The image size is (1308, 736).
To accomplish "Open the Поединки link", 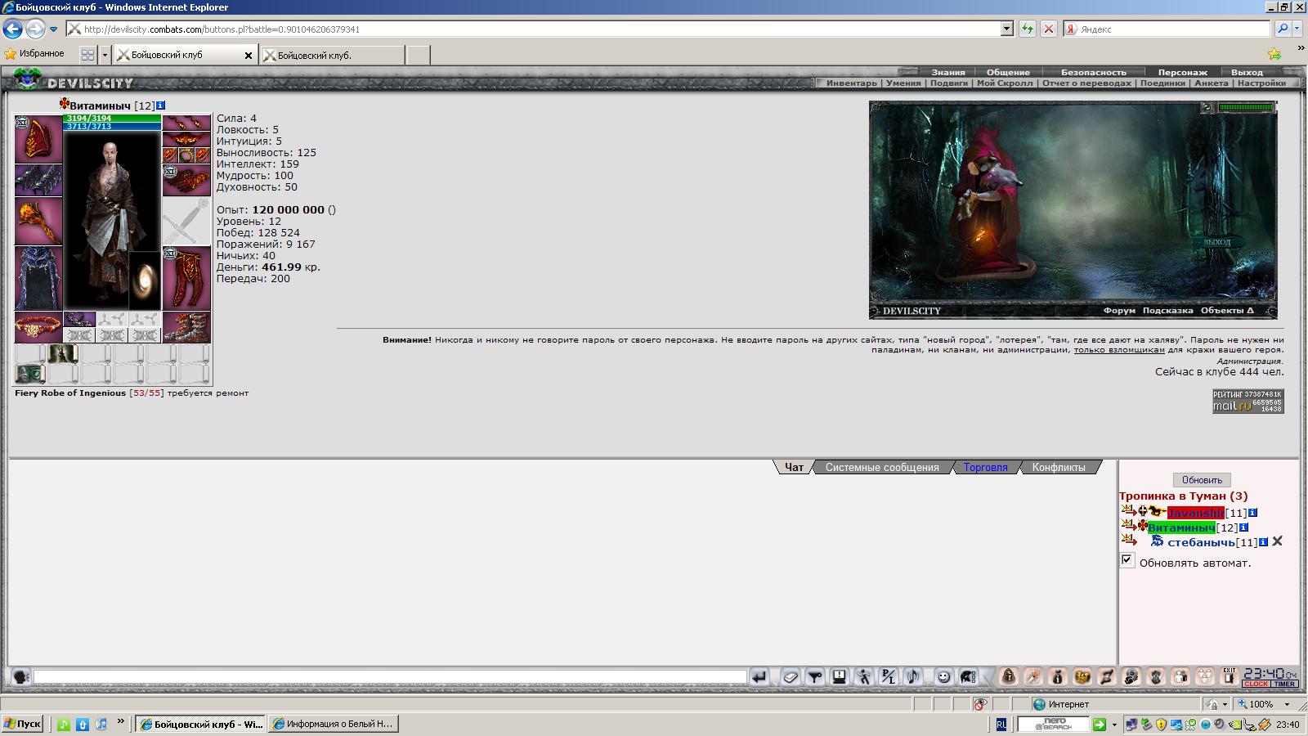I will click(x=1162, y=83).
